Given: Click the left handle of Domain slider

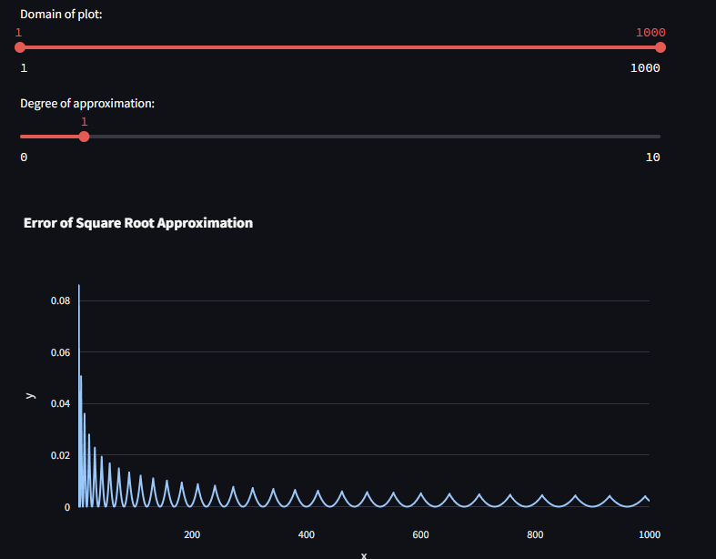Looking at the screenshot, I should (20, 47).
